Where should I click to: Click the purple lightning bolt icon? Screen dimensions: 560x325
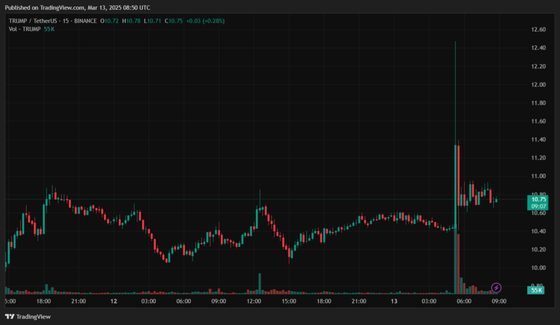496,287
